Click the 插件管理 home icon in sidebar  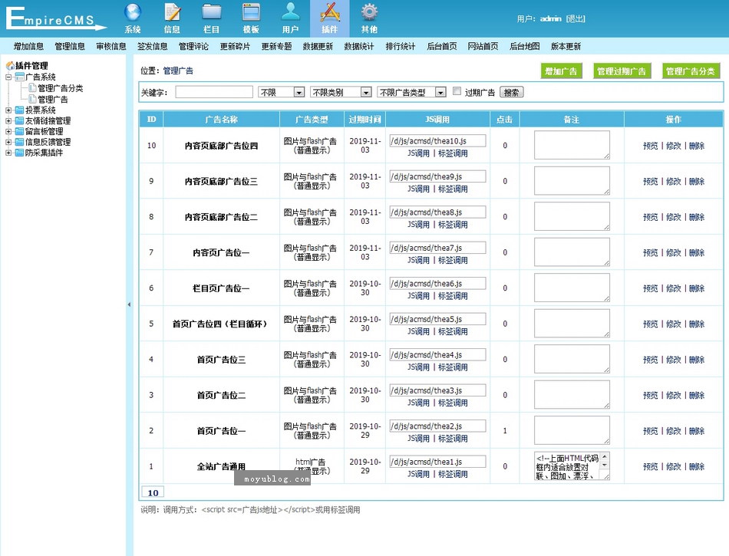(x=10, y=65)
